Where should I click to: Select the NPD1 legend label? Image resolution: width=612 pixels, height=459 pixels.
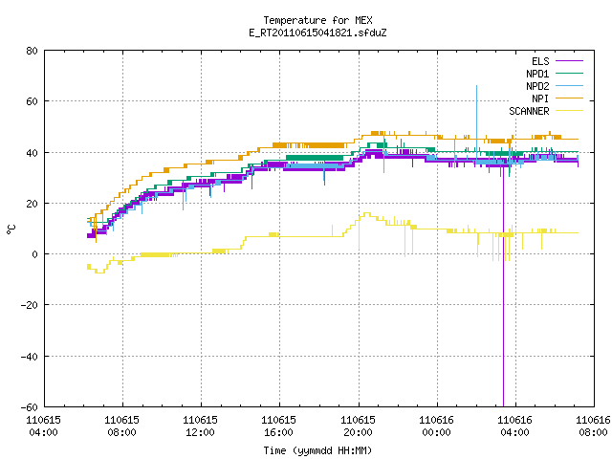[537, 74]
